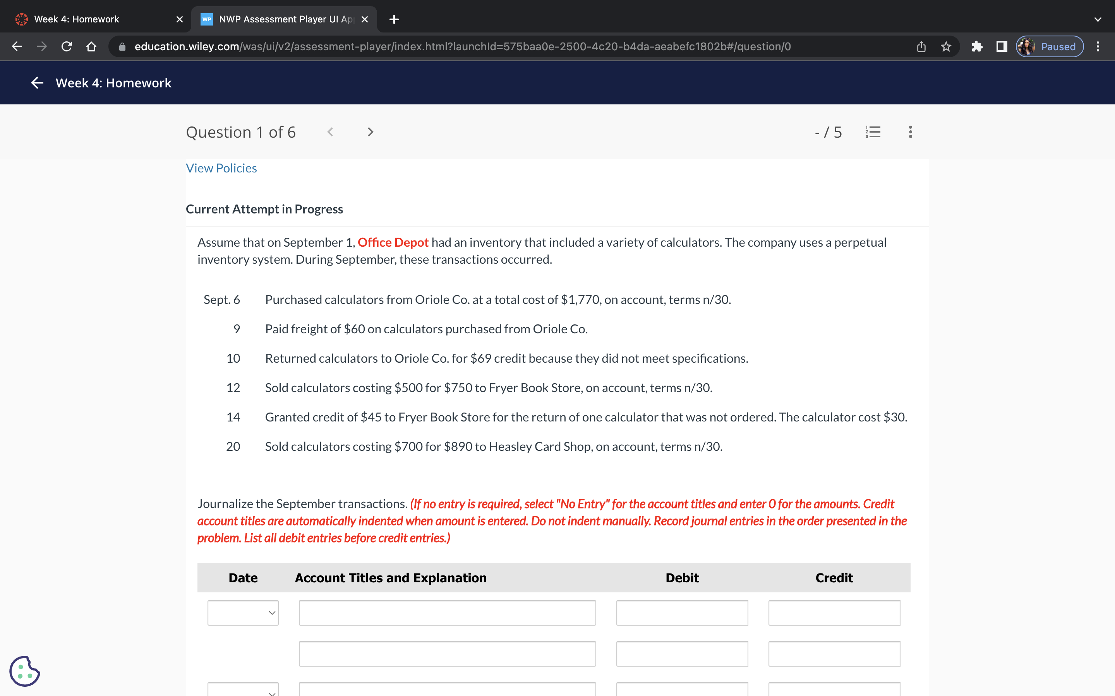This screenshot has height=696, width=1115.
Task: Click the back arrow beside Week 4: Homework
Action: (x=37, y=83)
